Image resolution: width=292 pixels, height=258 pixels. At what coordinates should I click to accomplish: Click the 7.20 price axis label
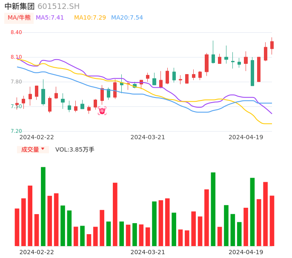pos(16,131)
